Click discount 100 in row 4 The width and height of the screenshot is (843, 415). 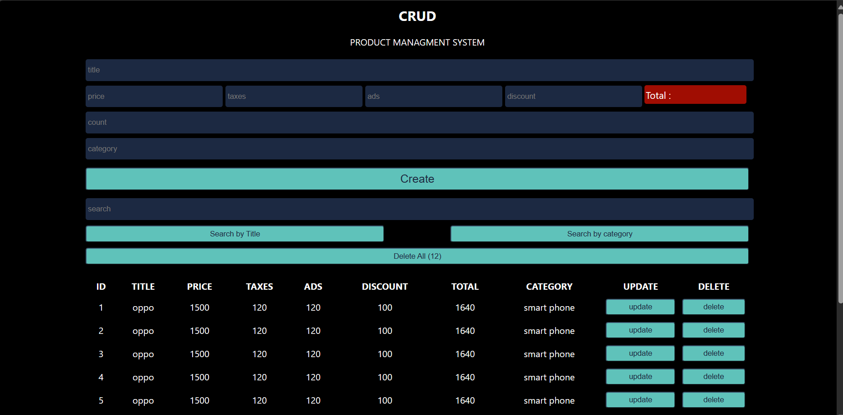pyautogui.click(x=385, y=377)
